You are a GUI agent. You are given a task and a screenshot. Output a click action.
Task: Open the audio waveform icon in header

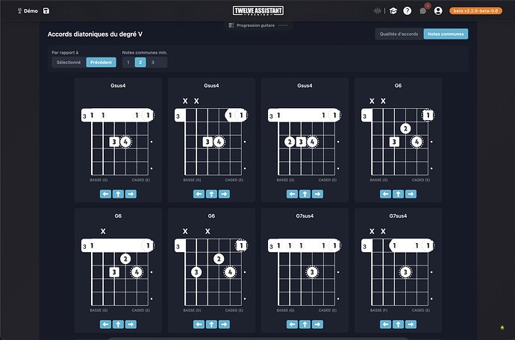(x=377, y=11)
